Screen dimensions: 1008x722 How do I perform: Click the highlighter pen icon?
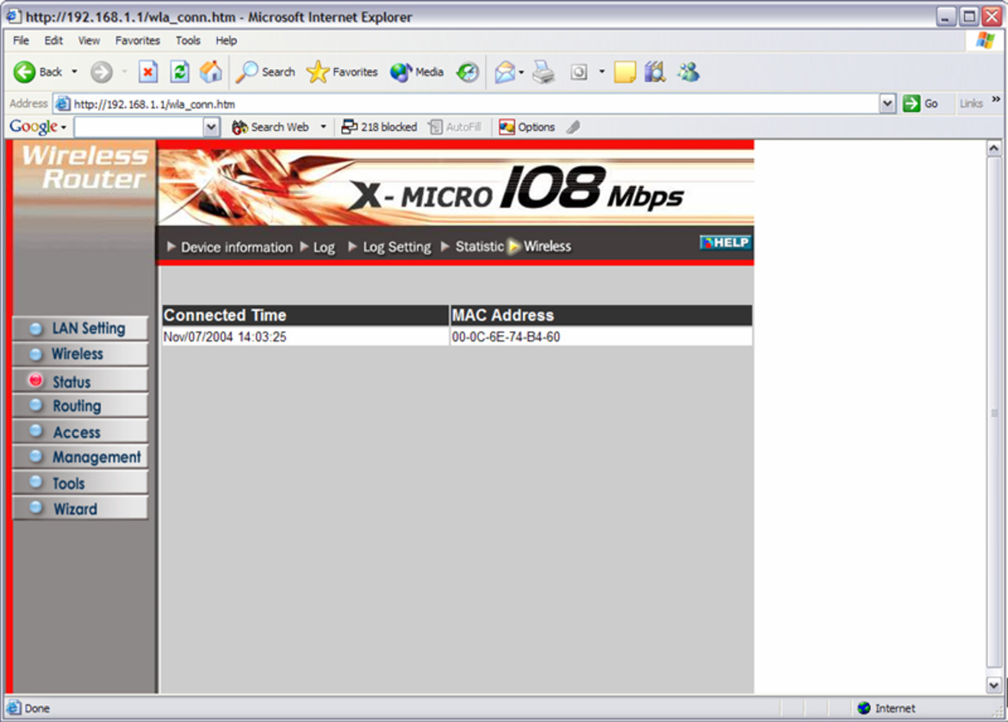574,128
